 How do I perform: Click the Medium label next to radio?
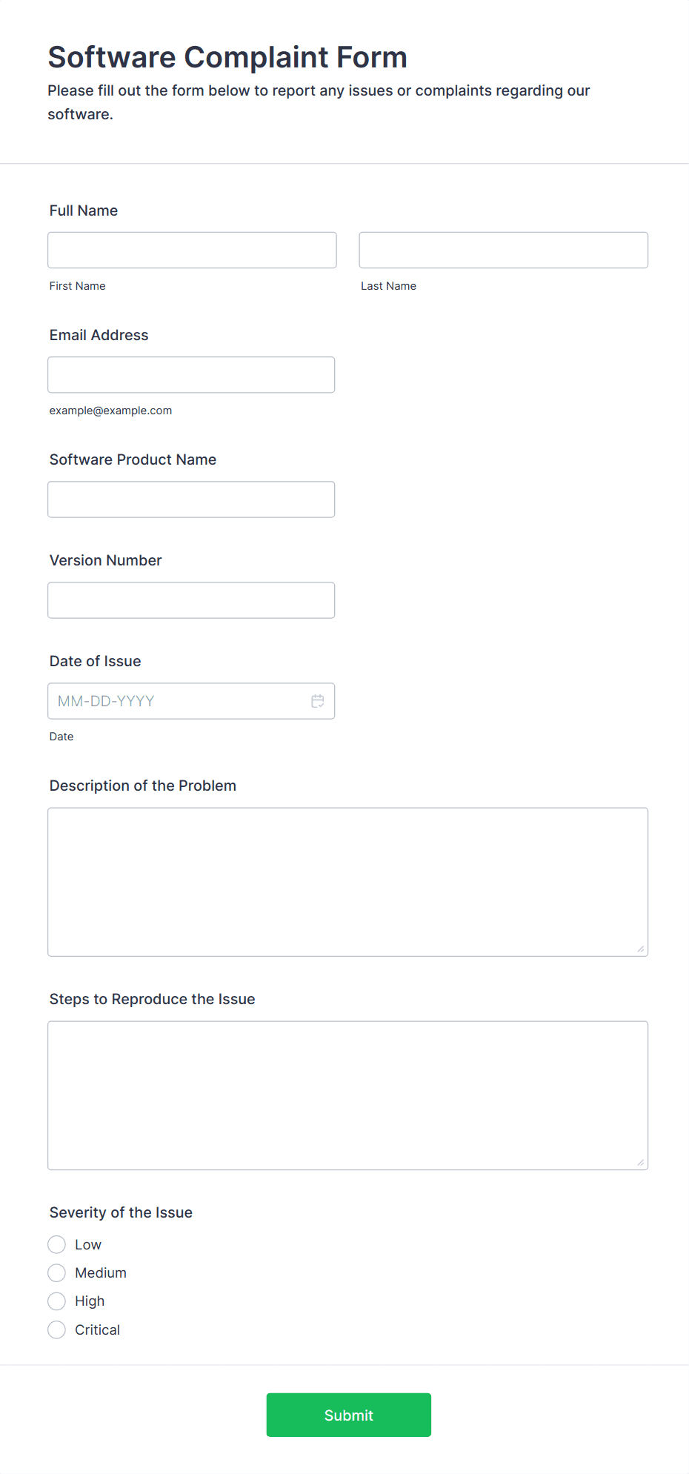(x=101, y=1272)
